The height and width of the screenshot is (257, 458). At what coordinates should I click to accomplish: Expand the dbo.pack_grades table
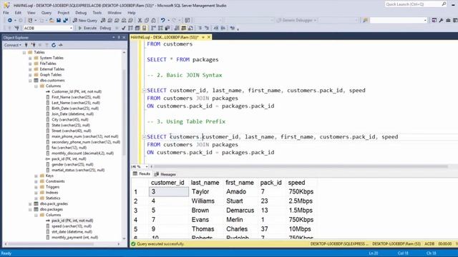click(30, 203)
